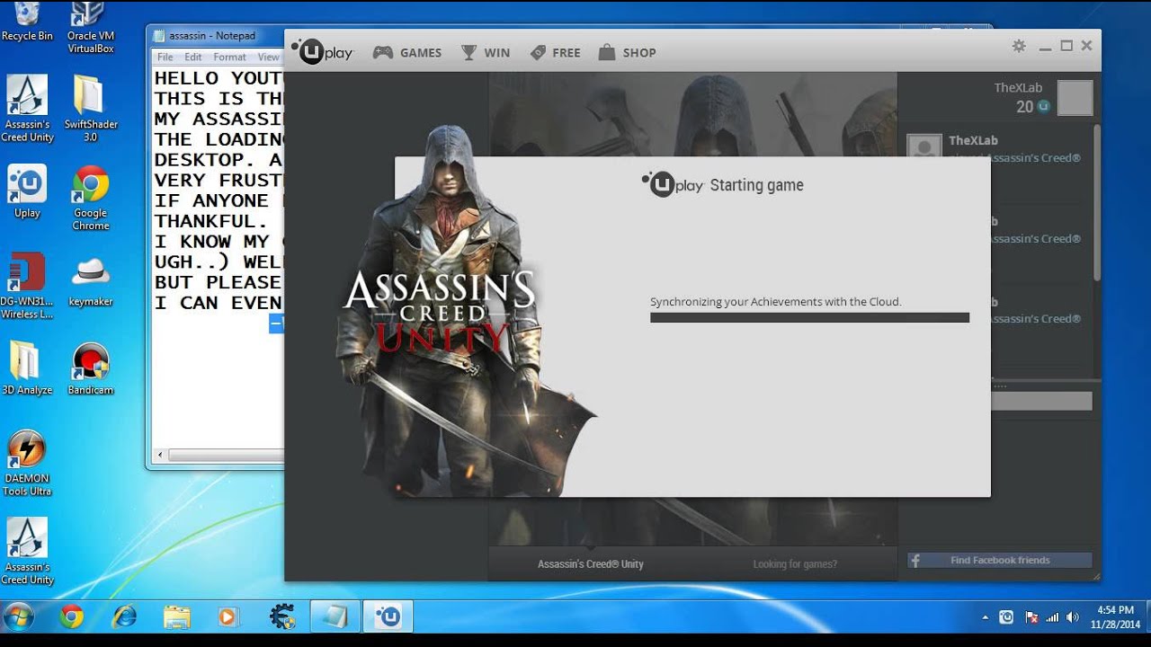The width and height of the screenshot is (1151, 647).
Task: Open the FREE tab in Uplay
Action: pos(555,53)
